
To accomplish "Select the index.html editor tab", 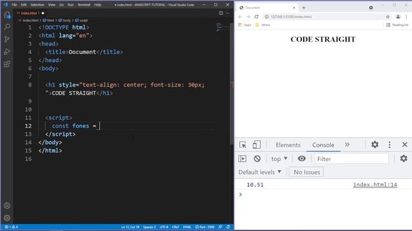I will pyautogui.click(x=30, y=13).
